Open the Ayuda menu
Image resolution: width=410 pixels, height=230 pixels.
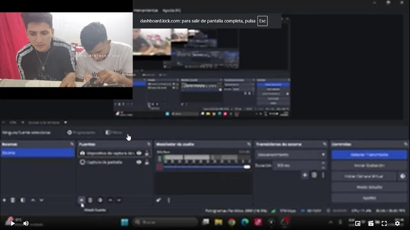click(x=171, y=11)
